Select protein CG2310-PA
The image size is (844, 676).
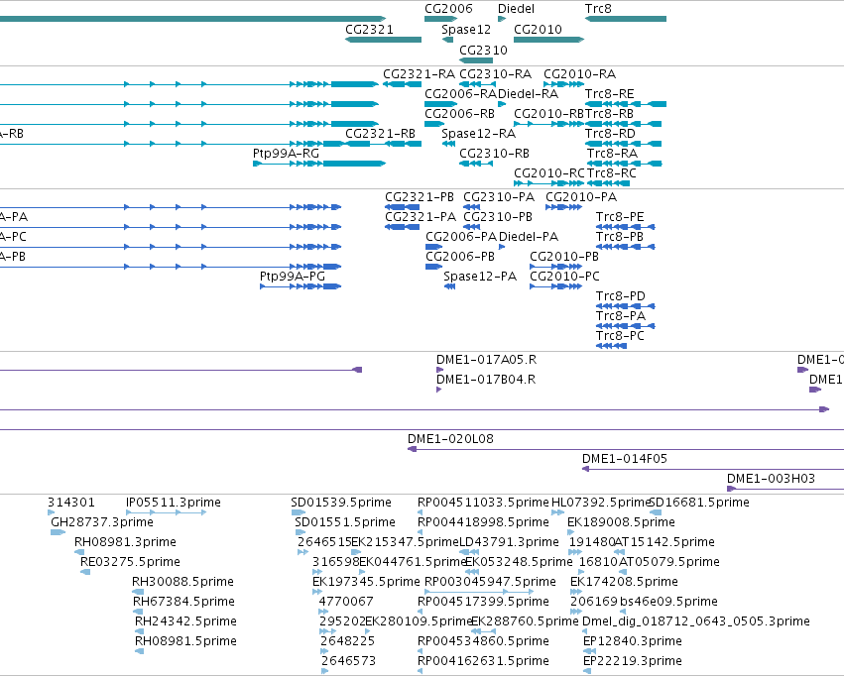pyautogui.click(x=471, y=207)
